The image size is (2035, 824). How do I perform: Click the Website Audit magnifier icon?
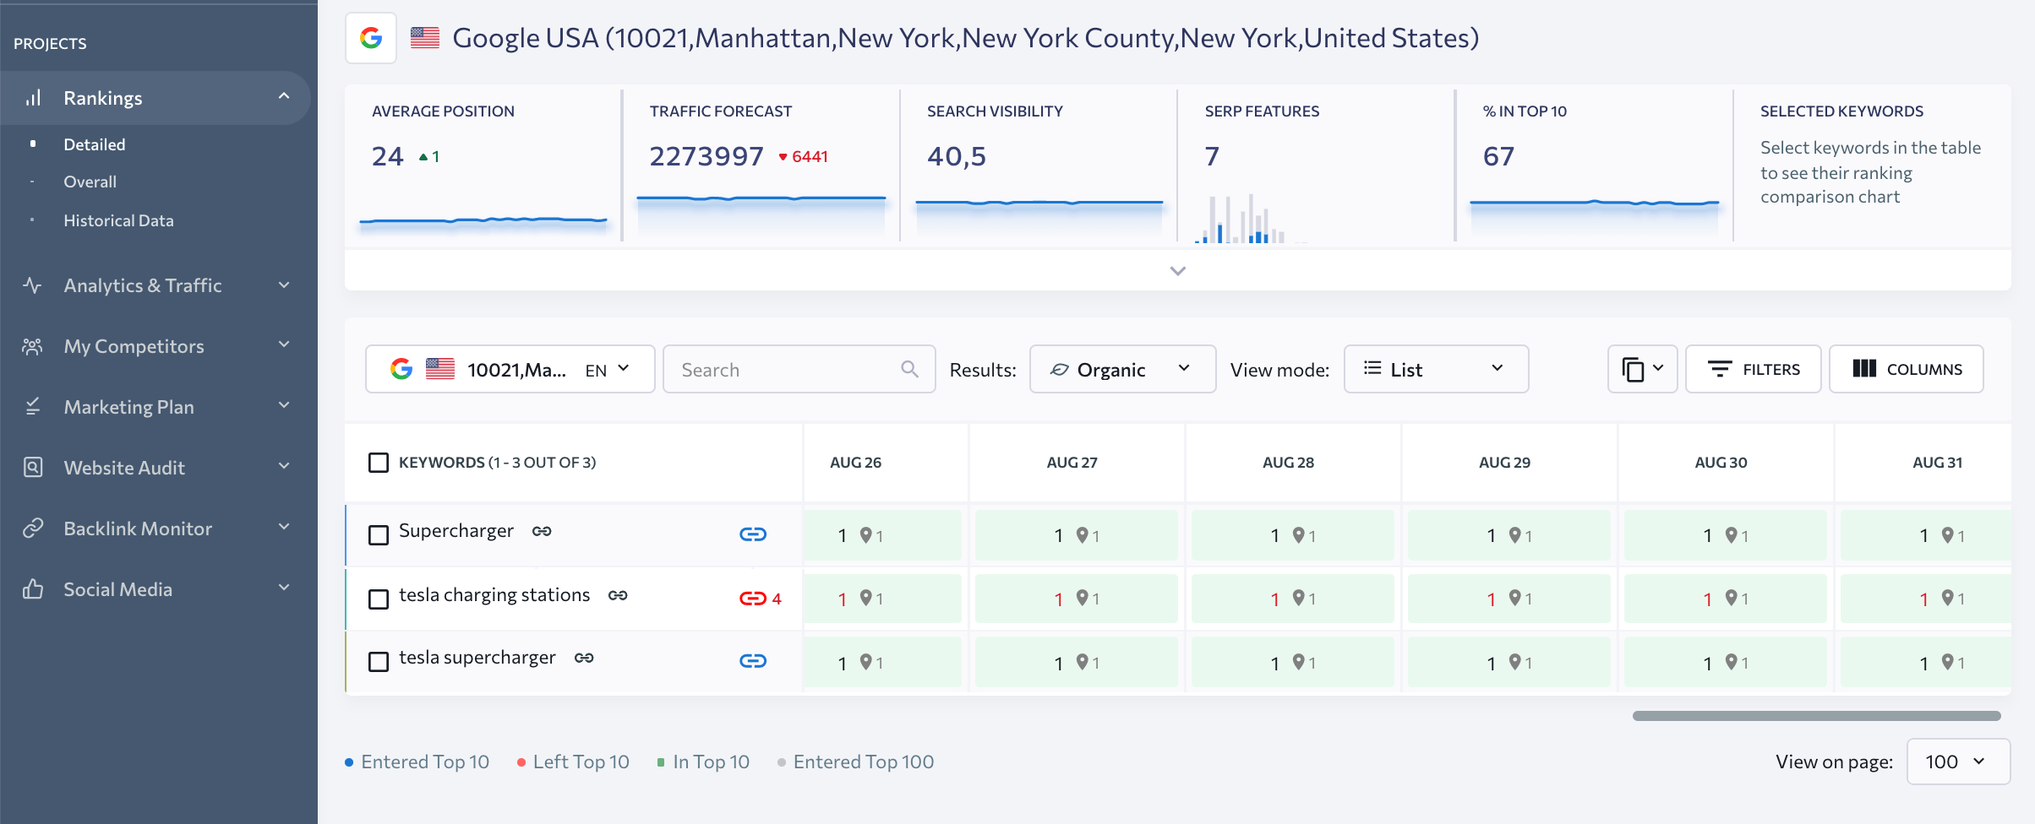tap(32, 468)
